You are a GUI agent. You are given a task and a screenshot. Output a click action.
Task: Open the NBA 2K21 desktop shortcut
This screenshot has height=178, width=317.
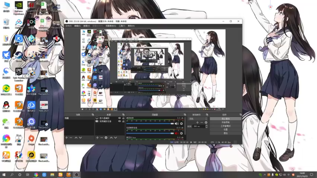click(44, 106)
